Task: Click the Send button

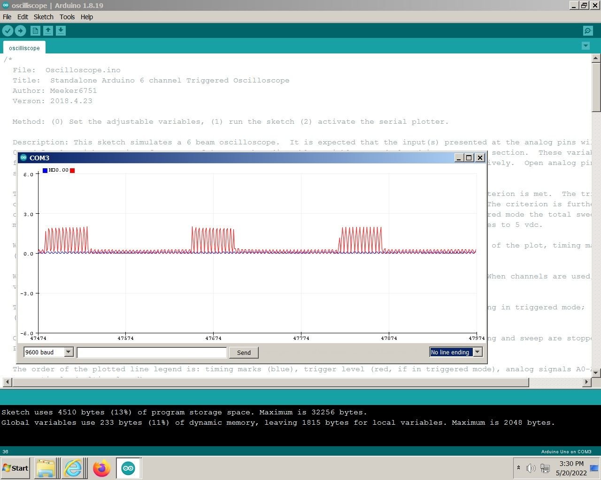Action: point(244,352)
